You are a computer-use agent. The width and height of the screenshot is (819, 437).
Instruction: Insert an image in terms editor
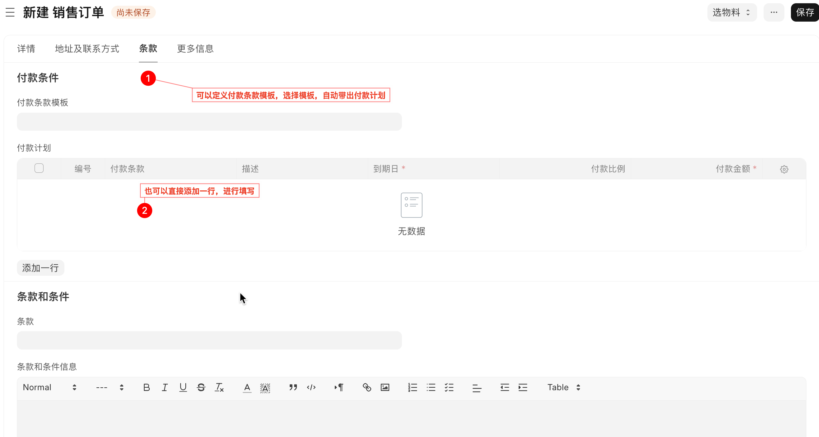click(x=385, y=387)
